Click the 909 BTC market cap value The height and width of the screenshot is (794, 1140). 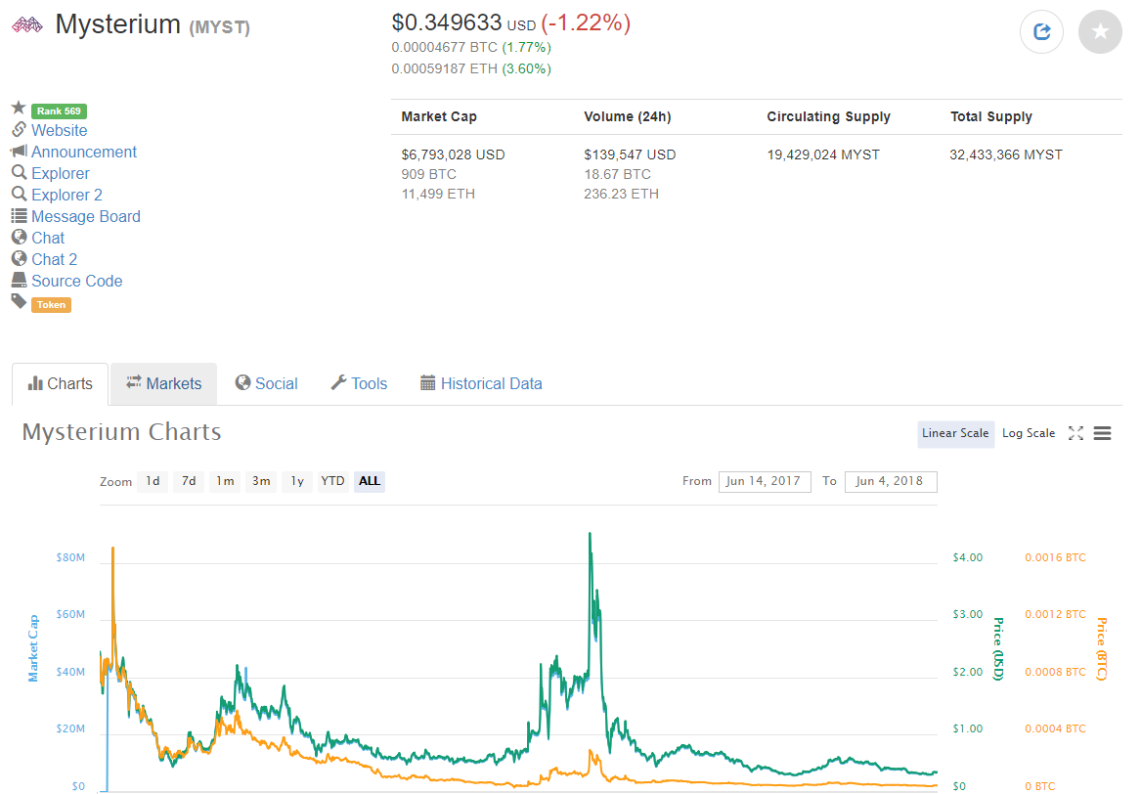click(x=429, y=174)
